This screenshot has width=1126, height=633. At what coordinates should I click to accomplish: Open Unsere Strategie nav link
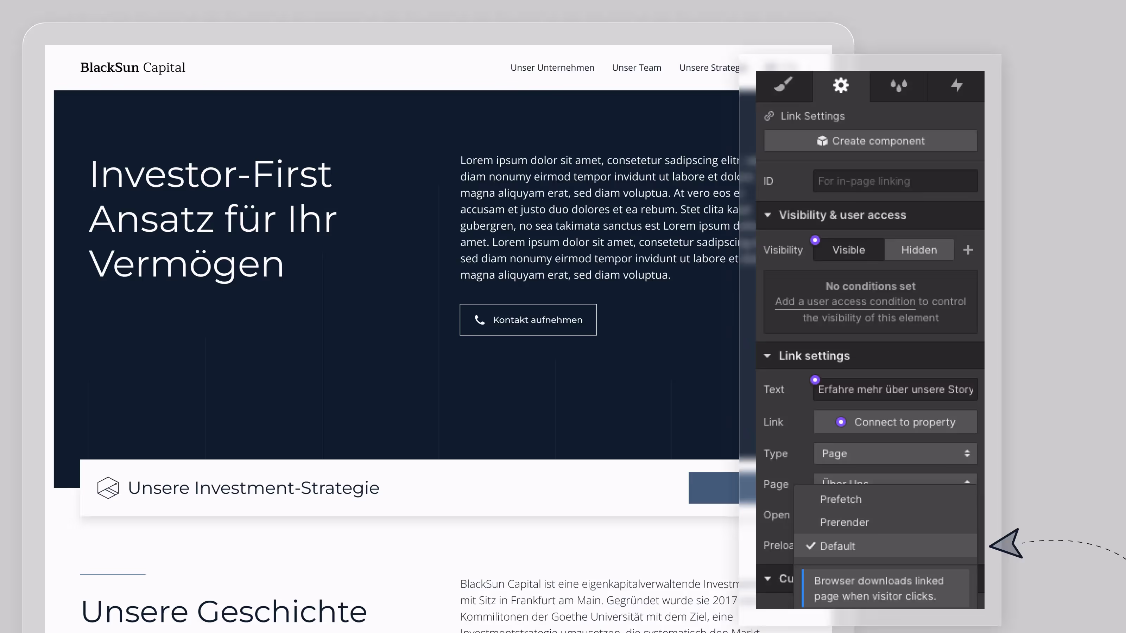709,68
